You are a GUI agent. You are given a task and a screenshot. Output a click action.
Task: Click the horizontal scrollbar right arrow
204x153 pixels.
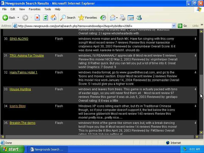[x=197, y=137]
